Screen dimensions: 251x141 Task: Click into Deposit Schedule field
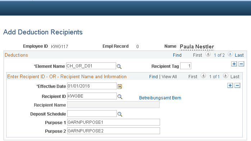[x=92, y=113]
